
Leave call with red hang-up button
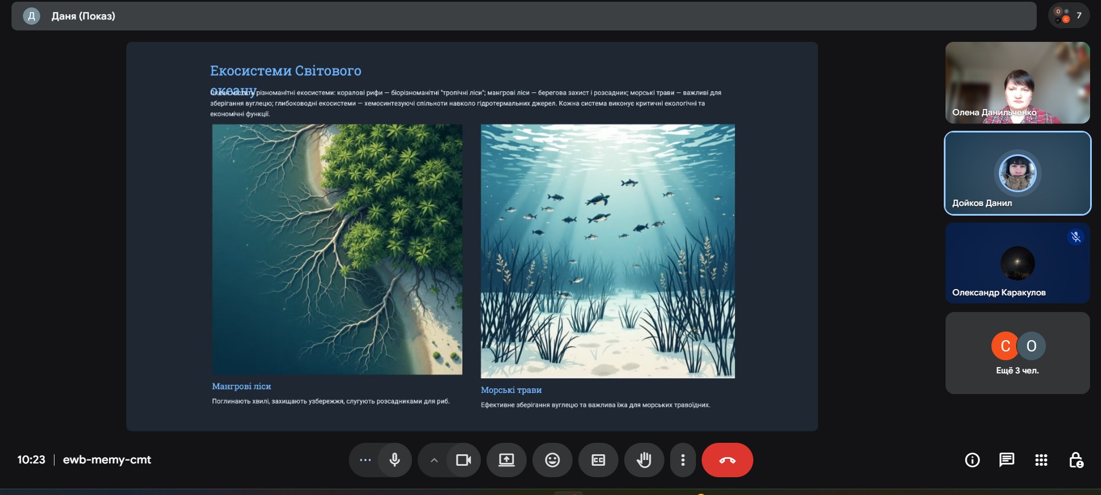tap(727, 460)
